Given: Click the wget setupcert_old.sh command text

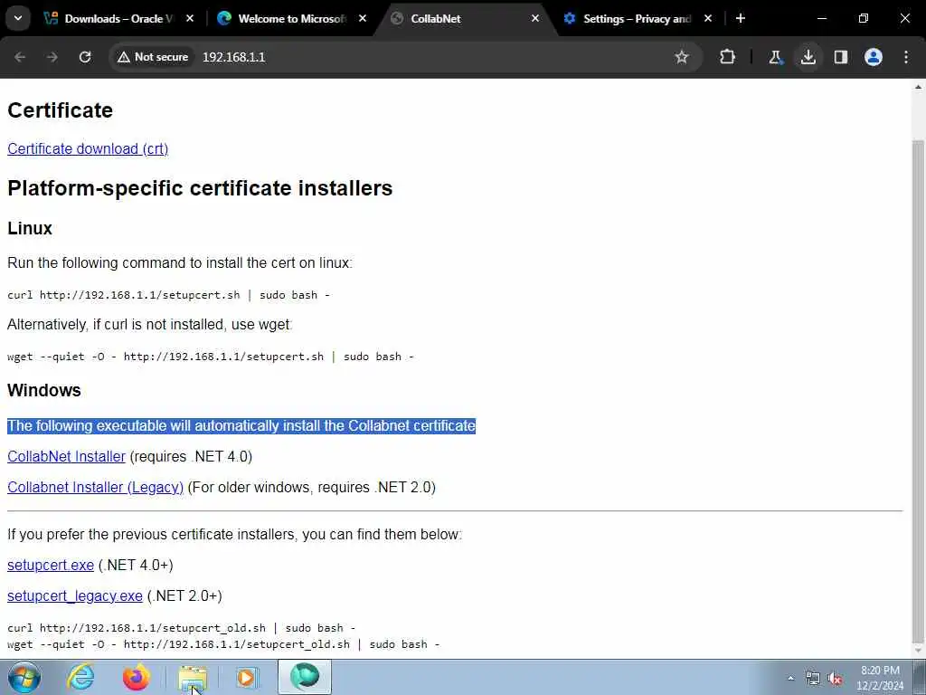Looking at the screenshot, I should tap(223, 644).
